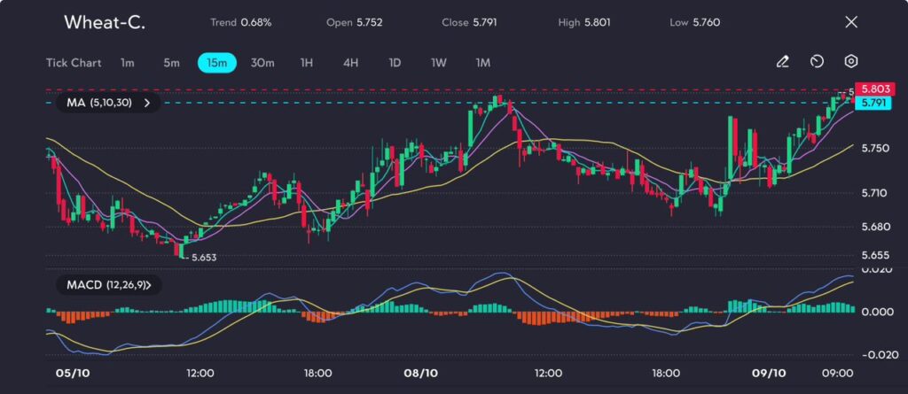Select the 1m timeframe
The width and height of the screenshot is (908, 394).
pyautogui.click(x=128, y=63)
